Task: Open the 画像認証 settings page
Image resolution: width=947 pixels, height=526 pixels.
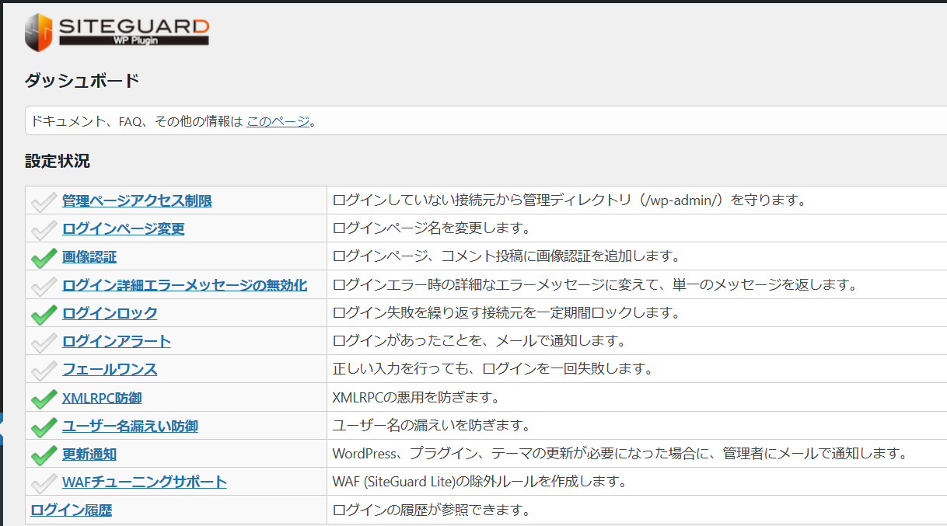Action: pyautogui.click(x=88, y=256)
